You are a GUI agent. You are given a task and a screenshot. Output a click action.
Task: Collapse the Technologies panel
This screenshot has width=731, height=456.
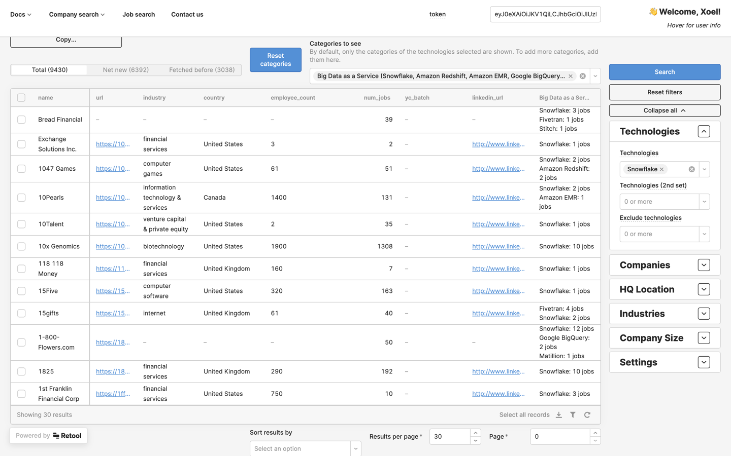click(x=704, y=131)
